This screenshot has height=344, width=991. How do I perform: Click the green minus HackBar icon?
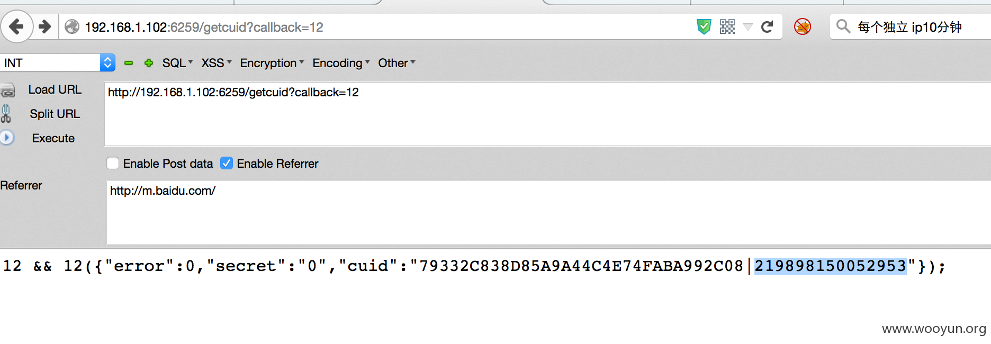point(129,63)
